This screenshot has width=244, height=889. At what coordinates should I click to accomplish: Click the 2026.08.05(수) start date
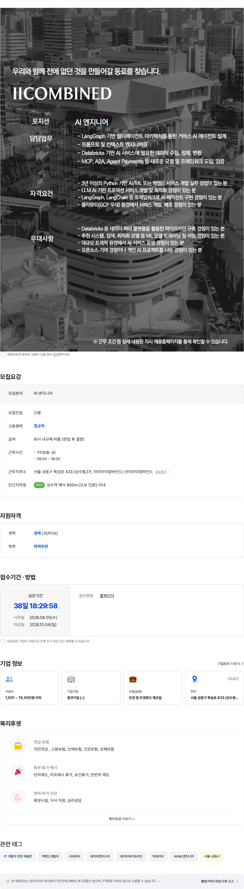(x=43, y=617)
